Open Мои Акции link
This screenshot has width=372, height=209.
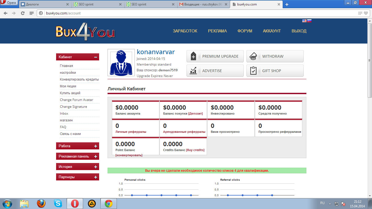point(68,86)
